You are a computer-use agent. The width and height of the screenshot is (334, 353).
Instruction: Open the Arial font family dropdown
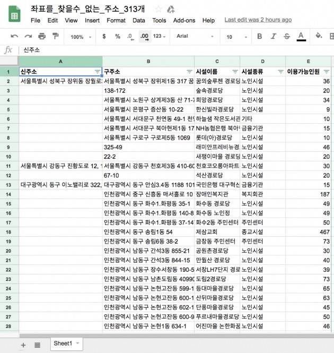(x=195, y=37)
